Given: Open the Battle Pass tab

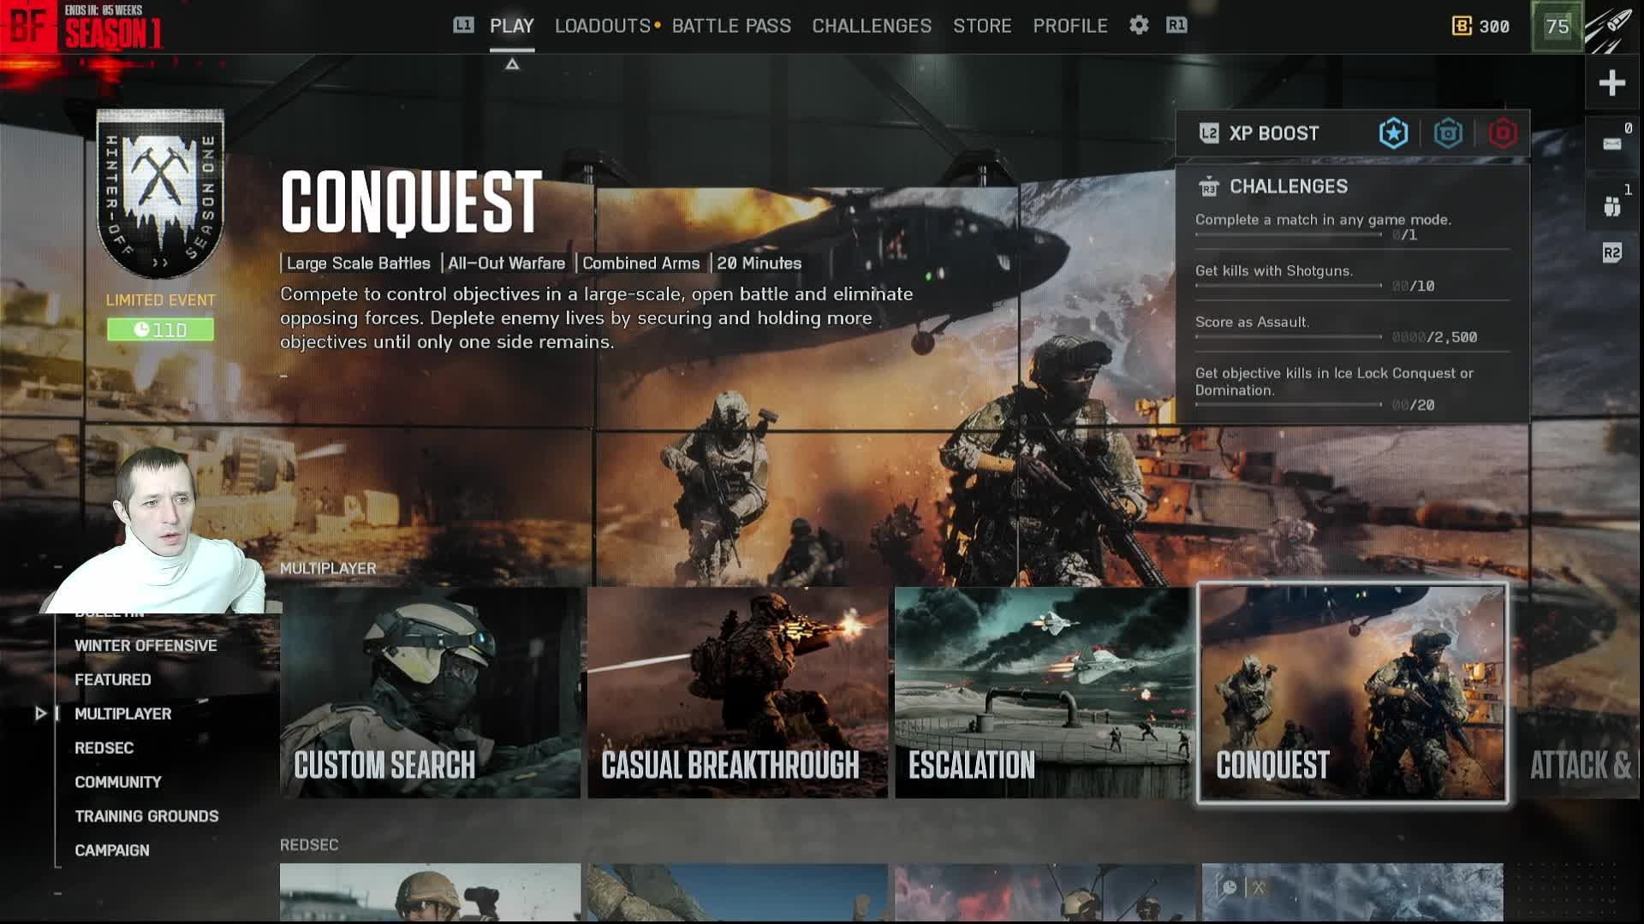Looking at the screenshot, I should click(x=731, y=26).
